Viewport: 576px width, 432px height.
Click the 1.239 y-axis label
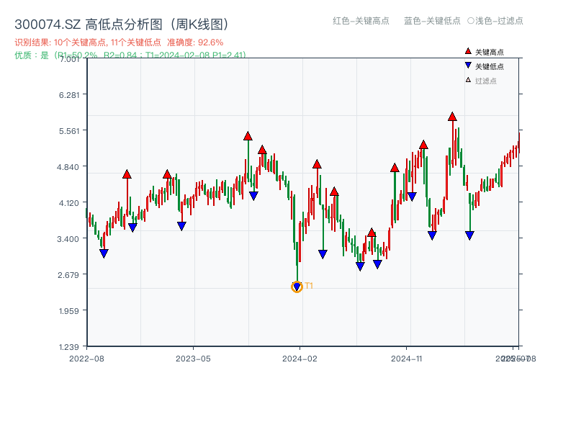68,347
